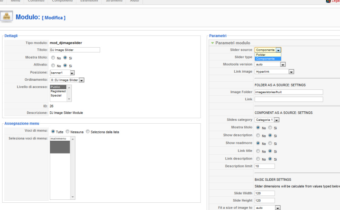Click the Assegnazione menu heading
Viewport: 340px width, 210px height.
[22, 123]
